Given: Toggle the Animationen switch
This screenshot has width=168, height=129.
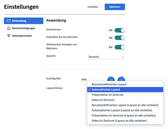Looking at the screenshot, I should pyautogui.click(x=120, y=30).
